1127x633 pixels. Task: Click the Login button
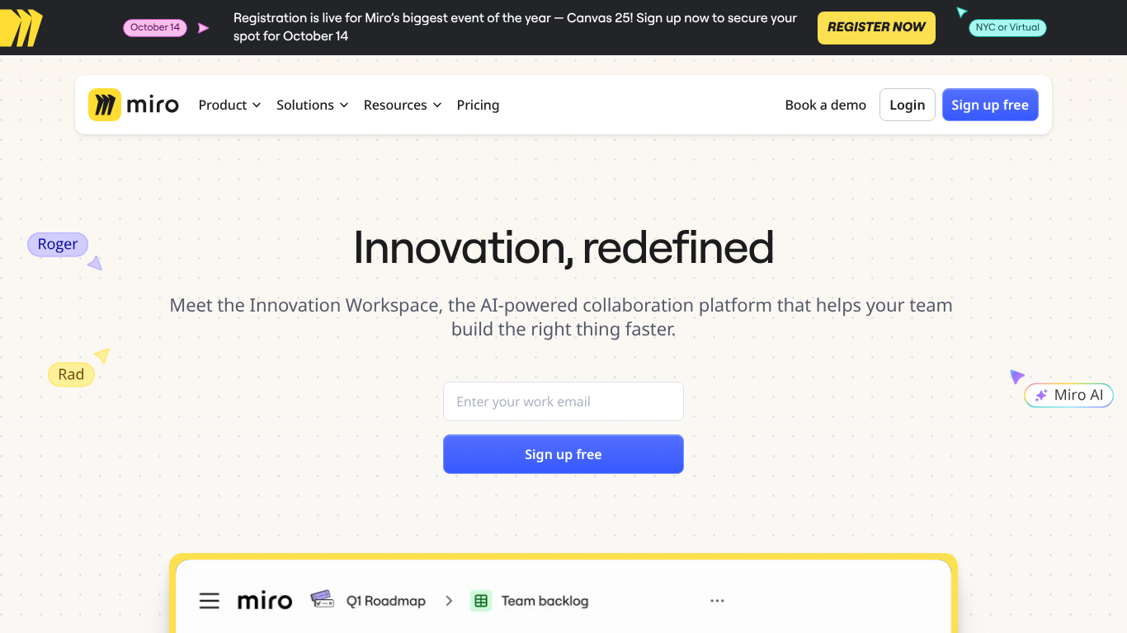[907, 105]
